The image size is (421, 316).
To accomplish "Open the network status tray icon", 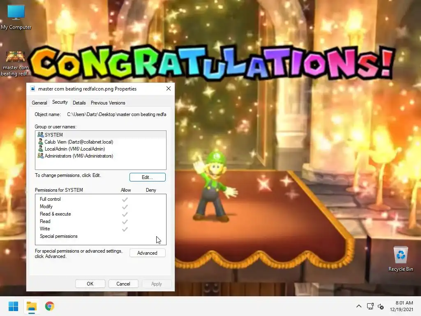I will pos(370,306).
